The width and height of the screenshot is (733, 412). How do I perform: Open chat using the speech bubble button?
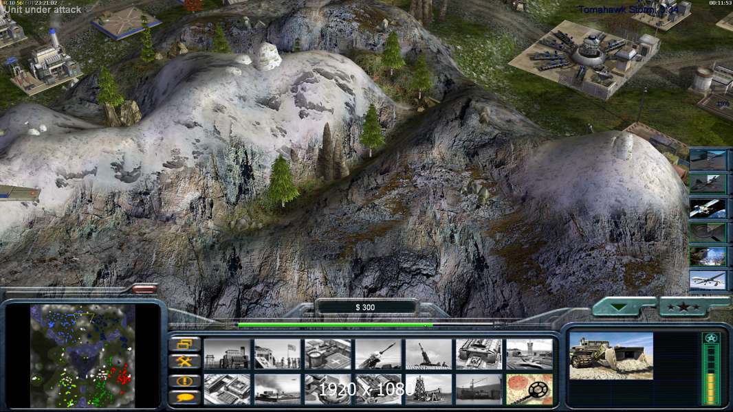(x=184, y=397)
